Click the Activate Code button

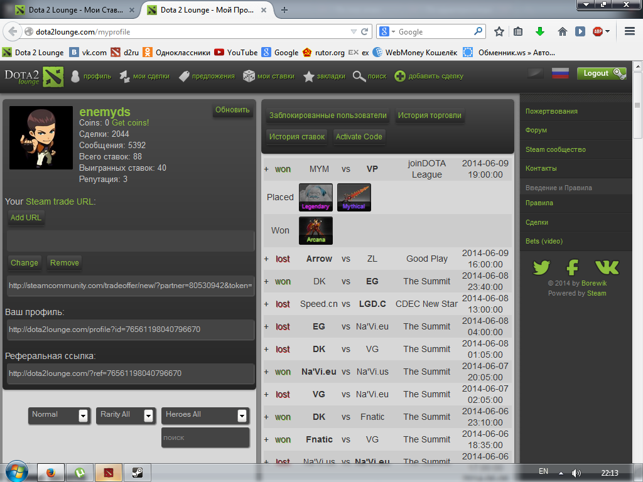[359, 136]
